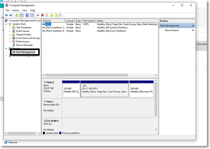The width and height of the screenshot is (210, 149).
Task: Expand Services and Applications node
Action: tap(6, 56)
